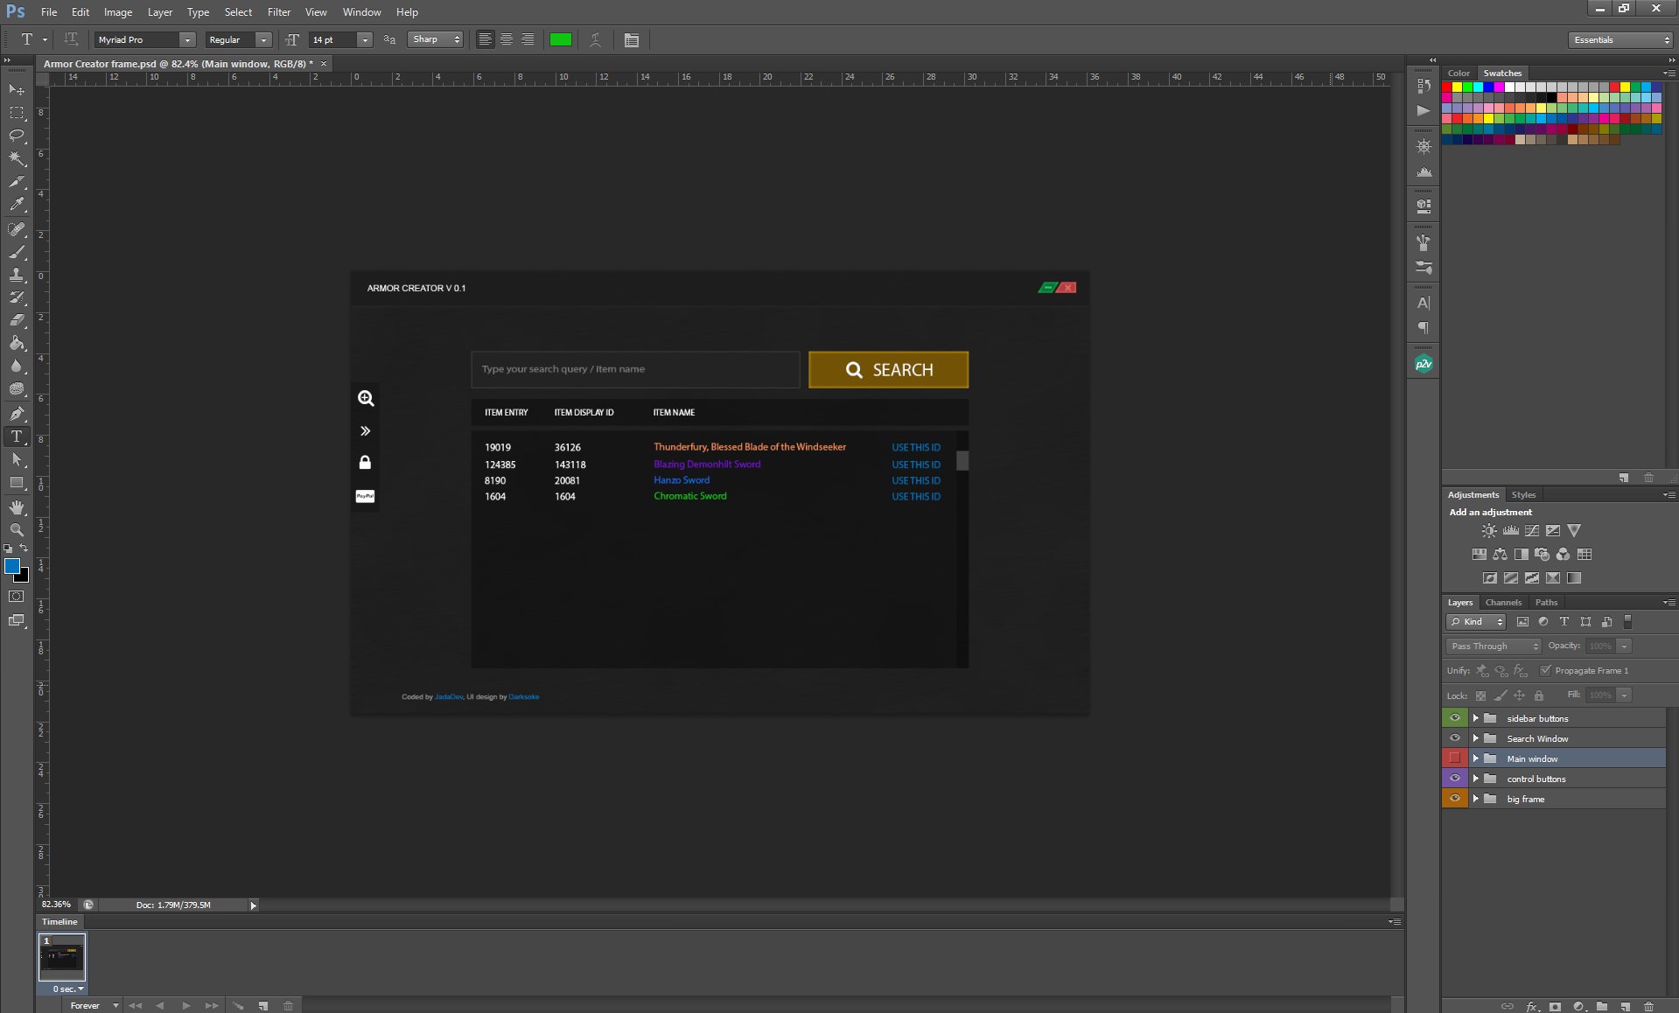Open the Character panel icon

[1424, 303]
